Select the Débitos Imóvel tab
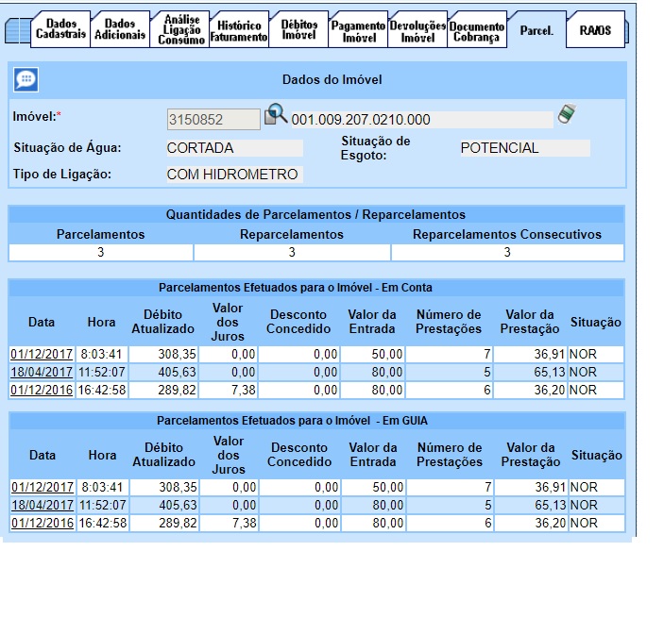Viewport: 664px width, 618px height. [298, 30]
